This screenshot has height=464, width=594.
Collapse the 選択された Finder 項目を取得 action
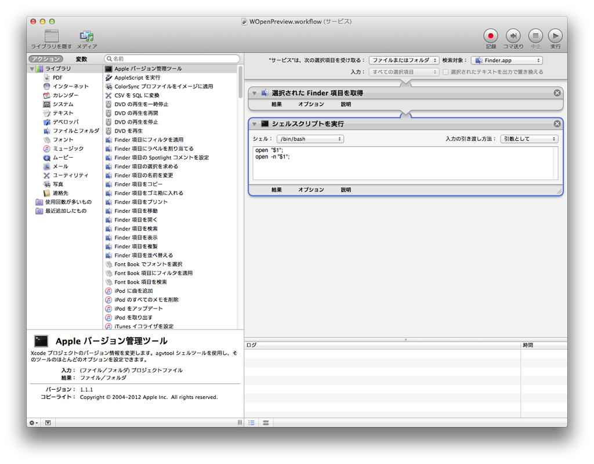[x=255, y=93]
